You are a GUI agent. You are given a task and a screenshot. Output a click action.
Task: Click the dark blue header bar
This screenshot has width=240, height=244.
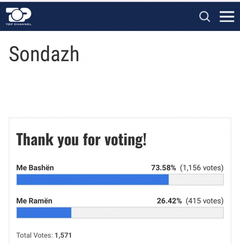[x=120, y=16]
